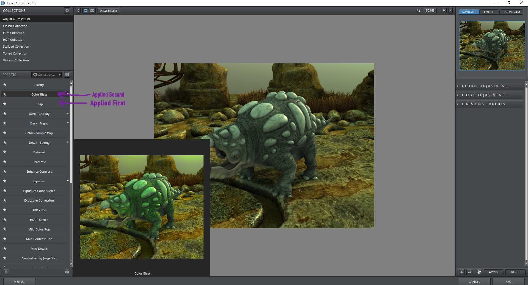Expand the Finishing Touches section

pos(490,104)
